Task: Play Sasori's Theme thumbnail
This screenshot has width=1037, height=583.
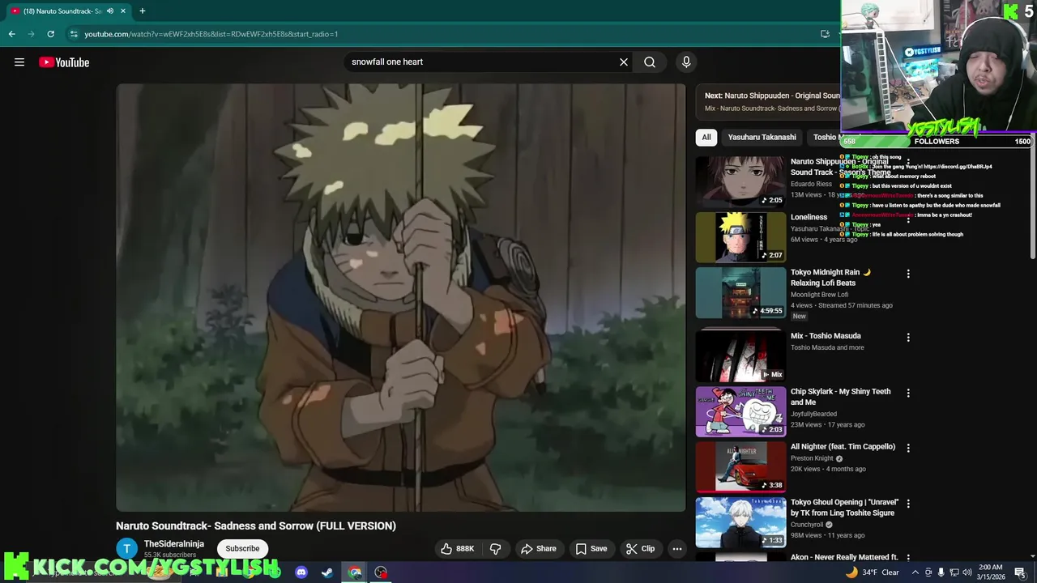Action: click(740, 181)
